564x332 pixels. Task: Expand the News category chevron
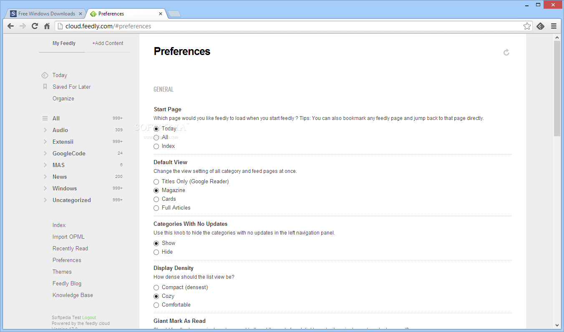click(x=45, y=177)
